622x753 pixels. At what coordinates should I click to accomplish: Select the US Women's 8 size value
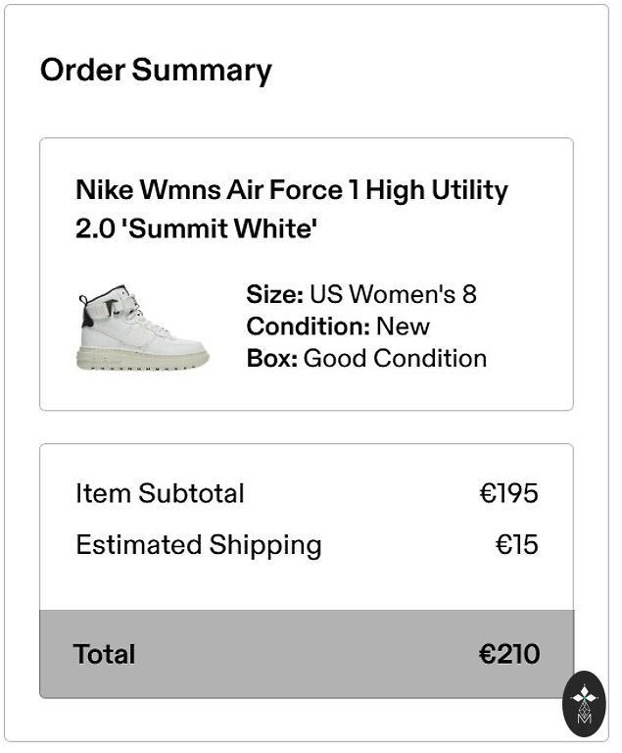coord(393,294)
